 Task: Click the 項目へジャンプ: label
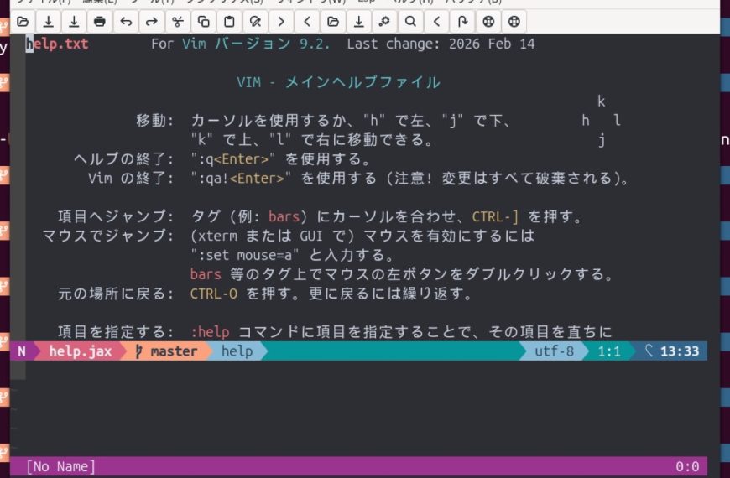click(x=116, y=217)
